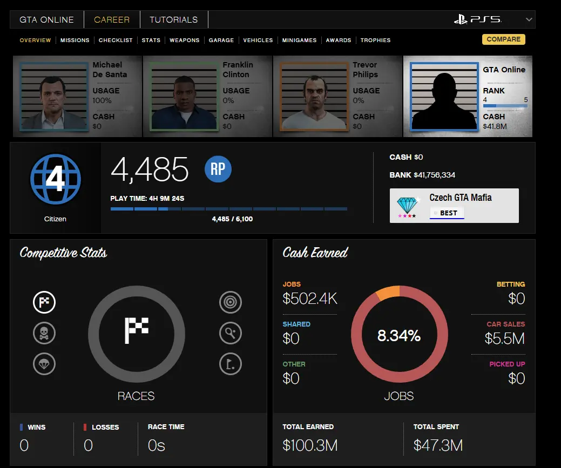Click the TOTAL SPENT $47.3M value
This screenshot has width=561, height=468.
coord(438,445)
